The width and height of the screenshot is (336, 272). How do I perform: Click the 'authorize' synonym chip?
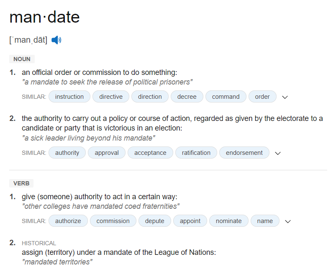68,221
